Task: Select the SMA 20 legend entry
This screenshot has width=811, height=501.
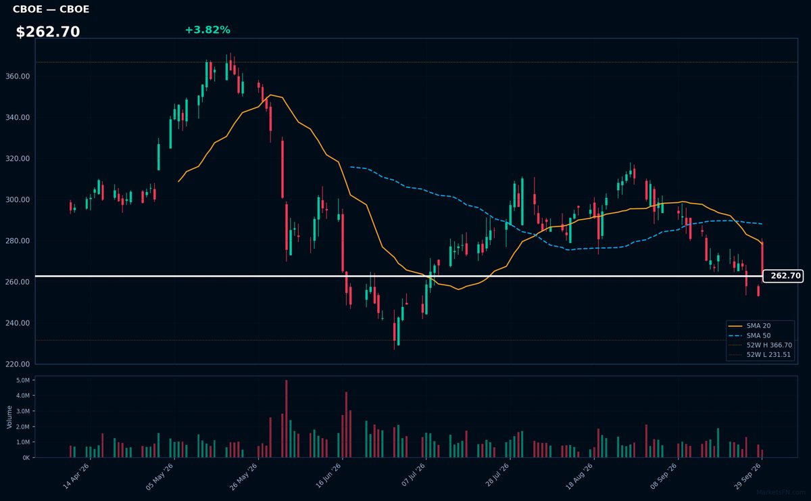Action: pos(758,326)
